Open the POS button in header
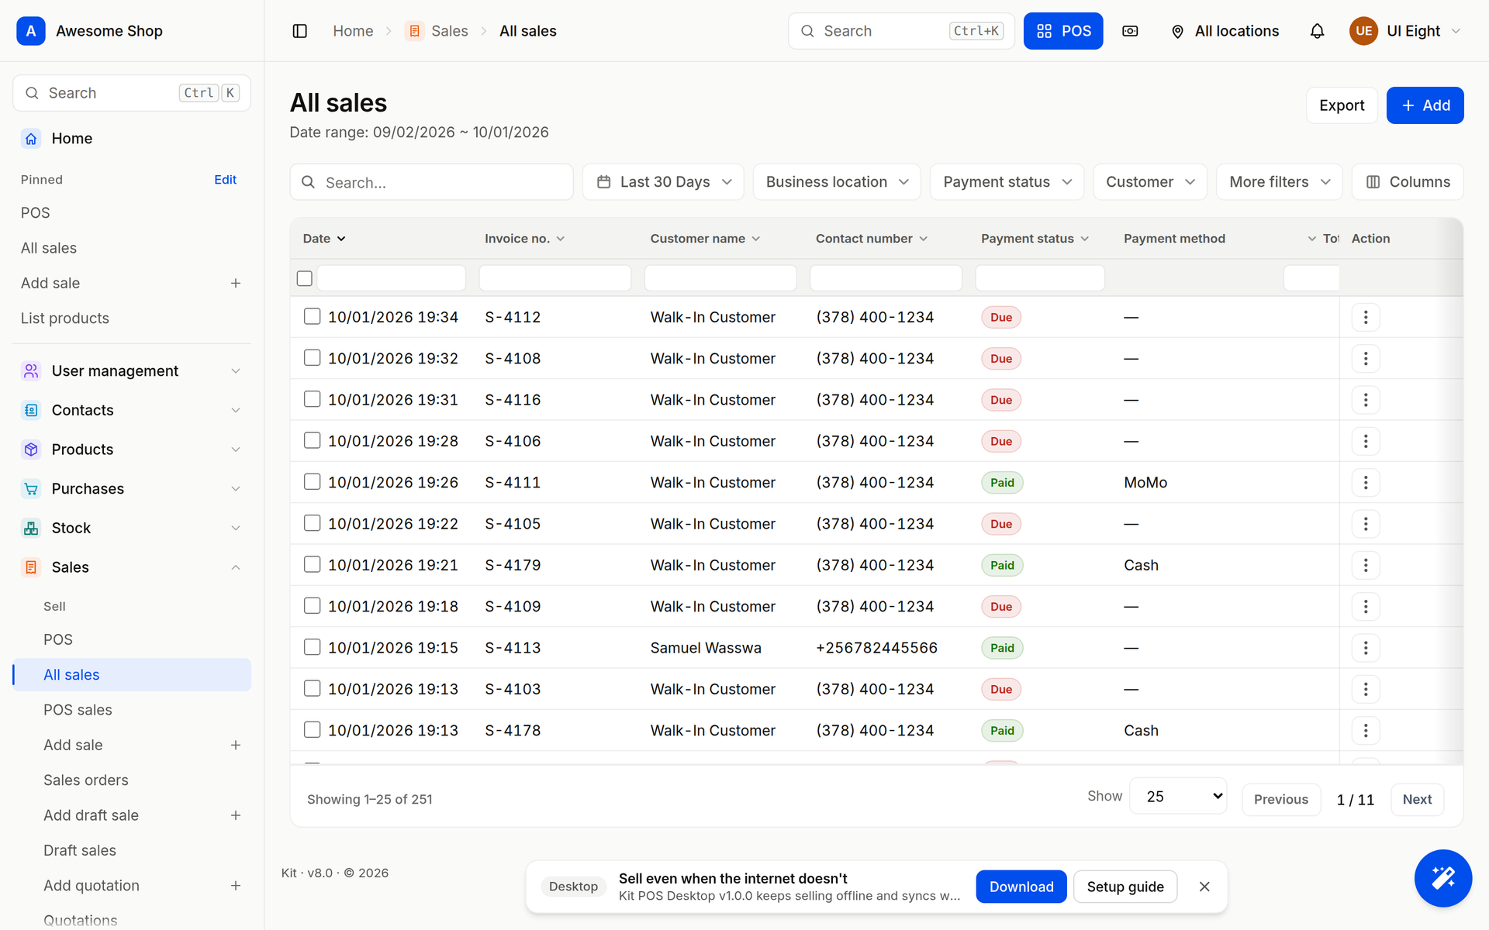This screenshot has height=930, width=1489. (x=1063, y=31)
